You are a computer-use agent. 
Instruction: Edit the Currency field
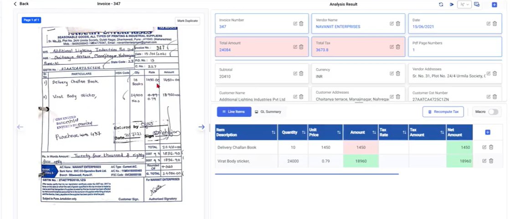pyautogui.click(x=392, y=73)
